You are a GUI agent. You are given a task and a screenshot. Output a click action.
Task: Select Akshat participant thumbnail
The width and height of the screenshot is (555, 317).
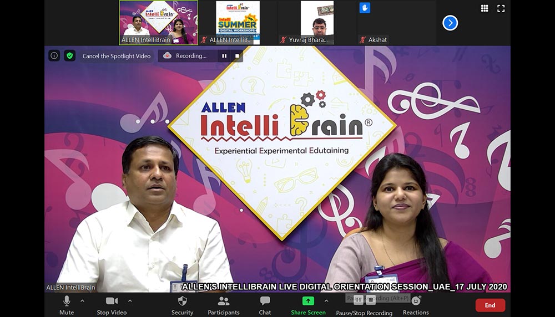[x=396, y=23]
